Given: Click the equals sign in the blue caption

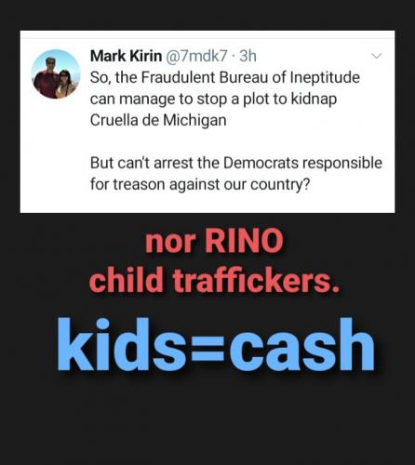Looking at the screenshot, I should click(x=208, y=347).
